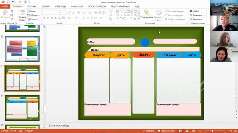
Task: Cut selection with the scissors icon
Action: click(12, 11)
